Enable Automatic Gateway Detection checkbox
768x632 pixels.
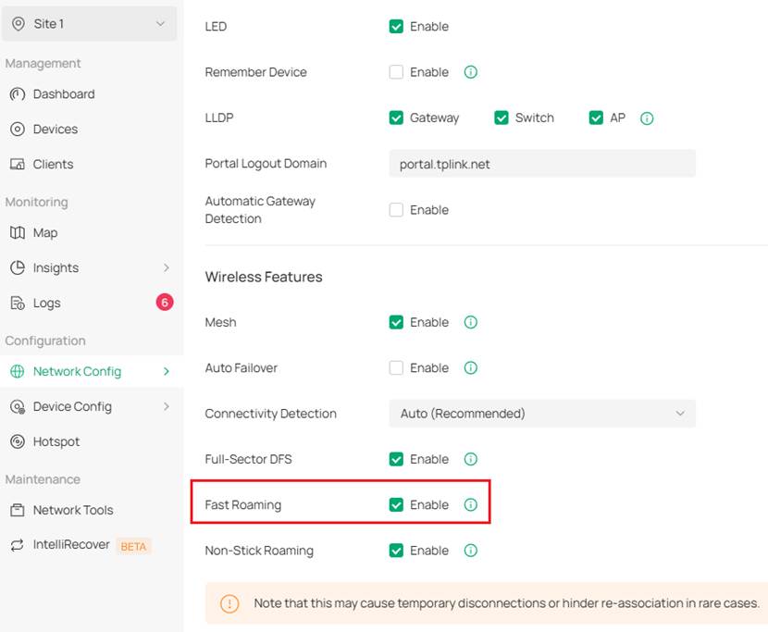coord(396,210)
